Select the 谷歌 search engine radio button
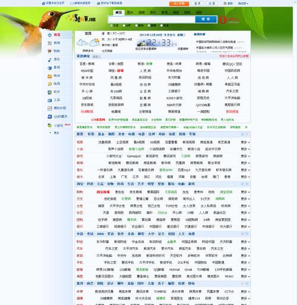Viewport: 297px width, 305px height. pyautogui.click(x=124, y=26)
